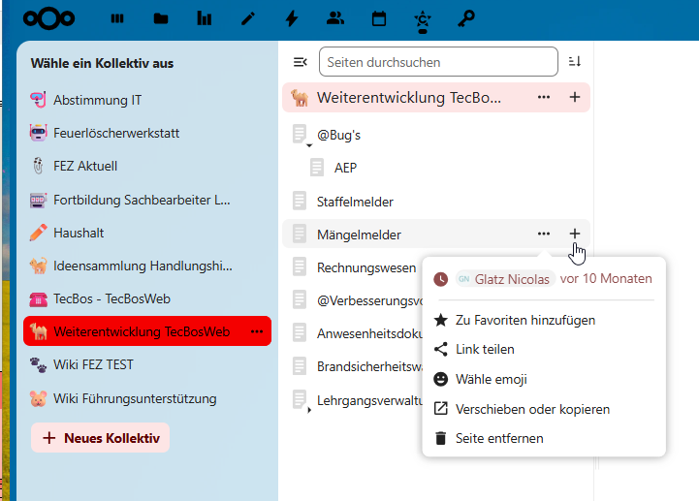This screenshot has height=501, width=699.
Task: Click Glatz Nicolas user chip
Action: tap(505, 279)
